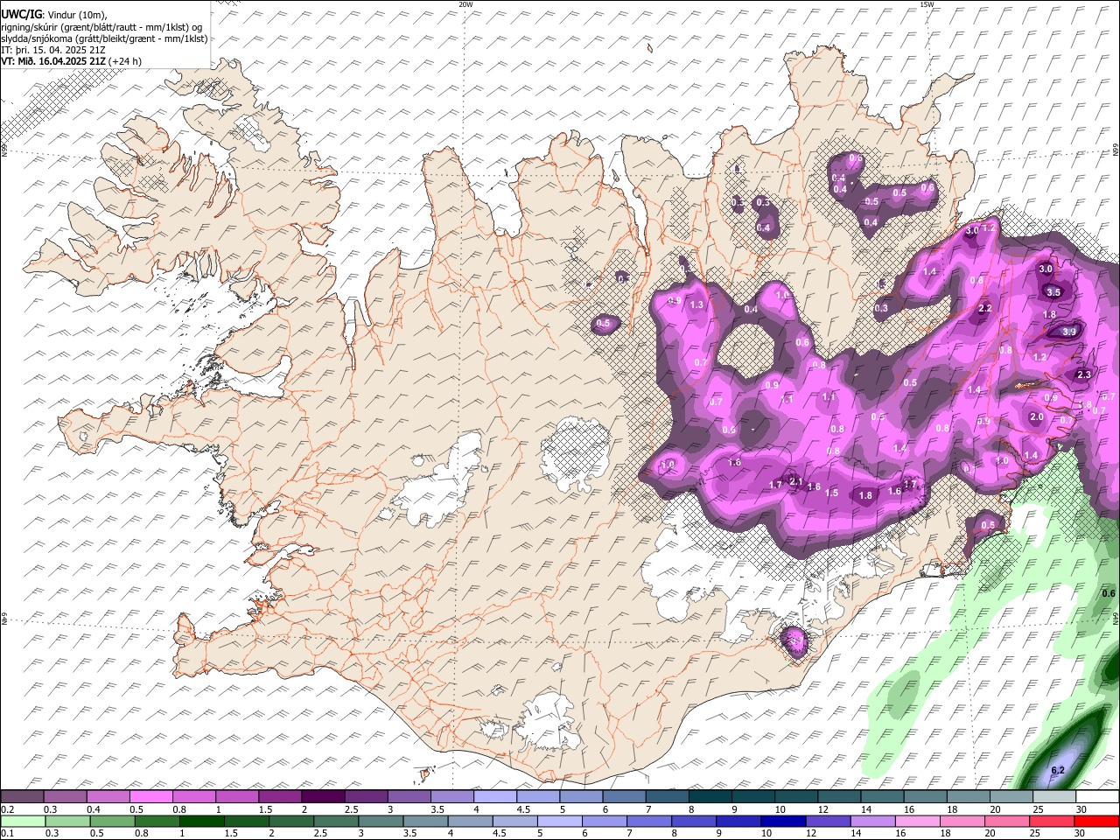Select the 2.1 snowfall value label

(x=795, y=481)
